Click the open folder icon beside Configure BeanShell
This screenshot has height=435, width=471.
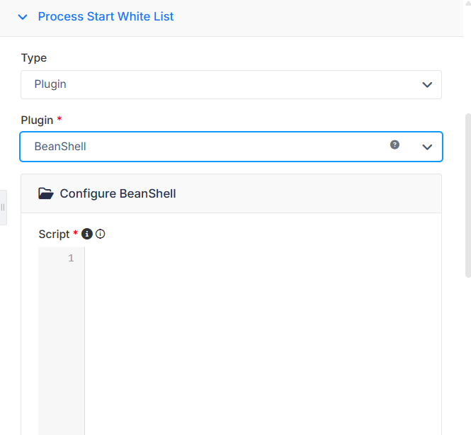(x=46, y=193)
